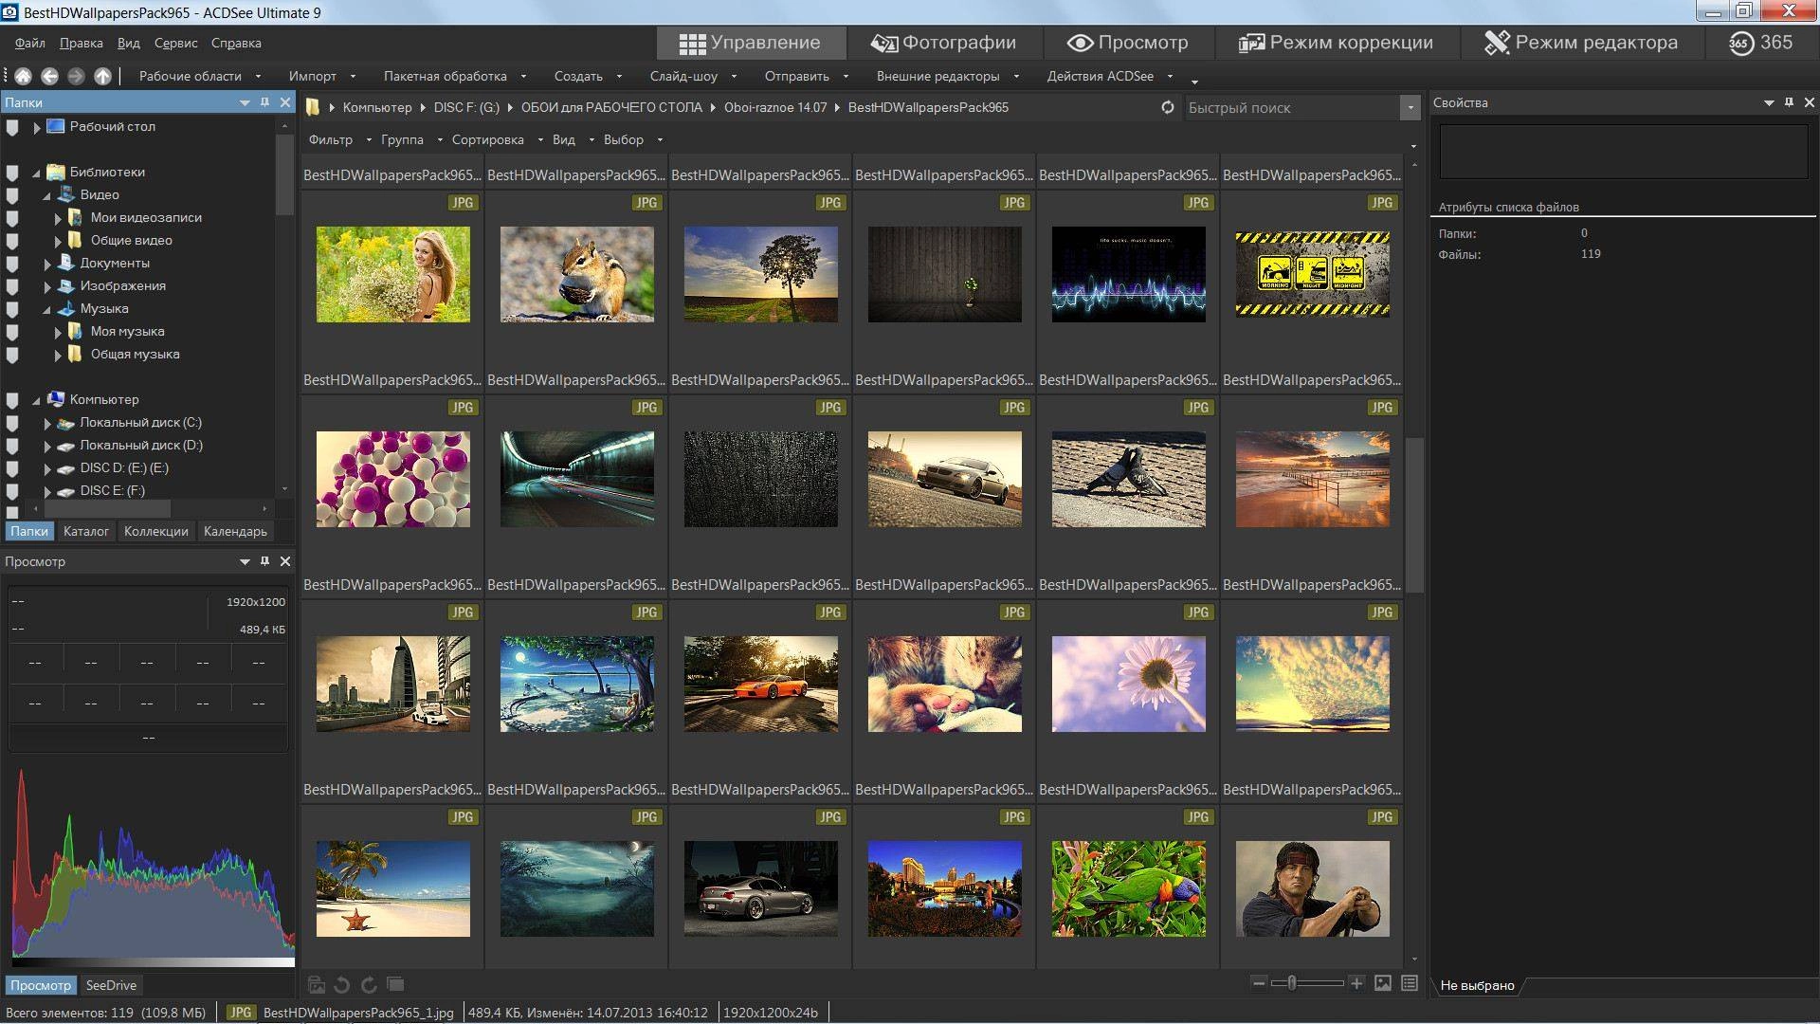This screenshot has height=1024, width=1820.
Task: Toggle Easy-Select marker for Библиотеки
Action: (x=12, y=172)
